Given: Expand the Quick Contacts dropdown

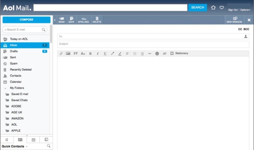Looking at the screenshot, I should (x=27, y=146).
